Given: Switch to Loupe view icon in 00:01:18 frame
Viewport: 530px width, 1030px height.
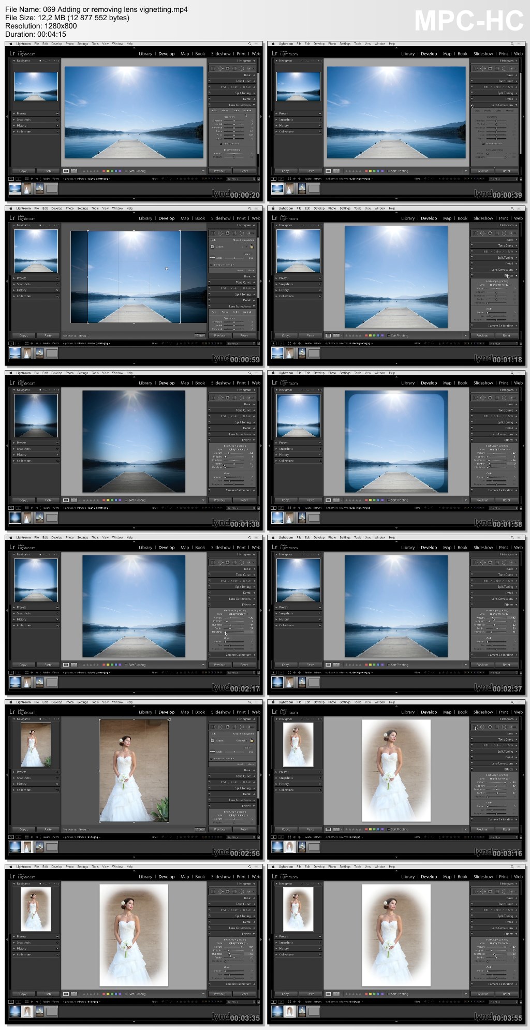Looking at the screenshot, I should coord(329,335).
